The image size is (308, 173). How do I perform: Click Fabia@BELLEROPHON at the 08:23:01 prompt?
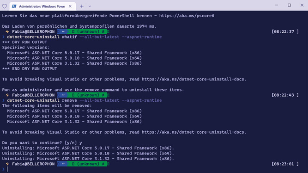coord(33,164)
